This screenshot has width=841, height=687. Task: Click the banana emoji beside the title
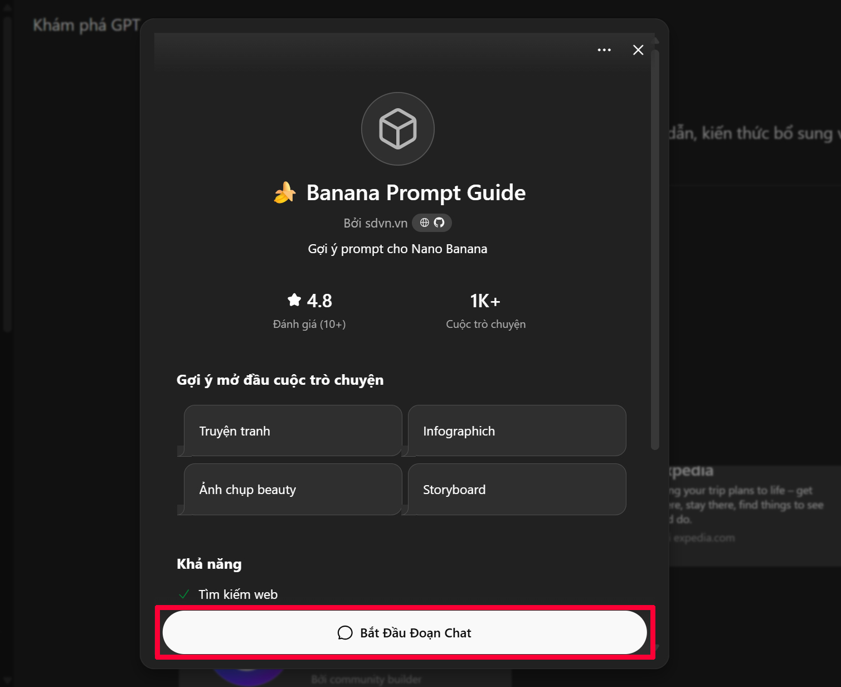[x=285, y=193]
